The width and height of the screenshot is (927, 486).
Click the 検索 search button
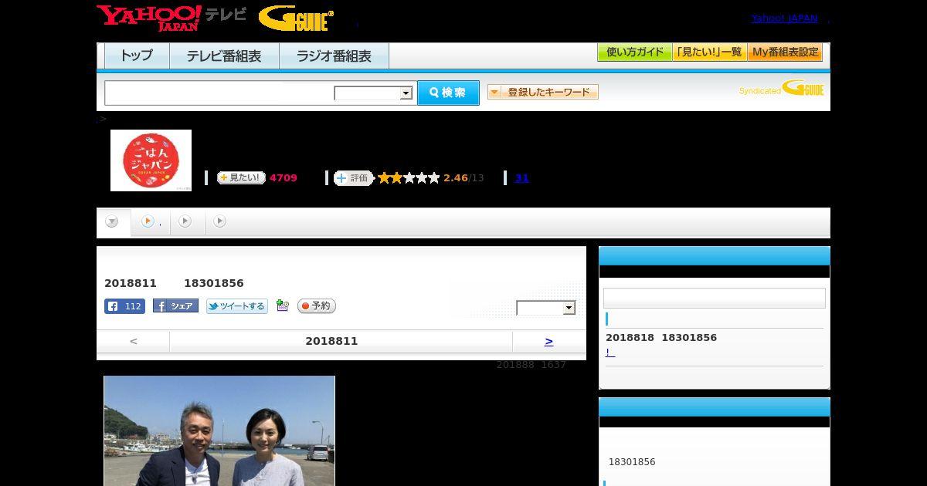448,93
